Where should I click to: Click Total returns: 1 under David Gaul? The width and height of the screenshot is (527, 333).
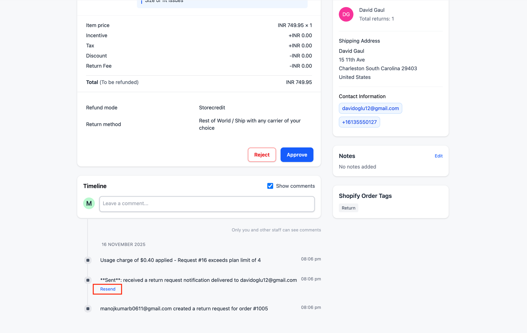pyautogui.click(x=376, y=19)
